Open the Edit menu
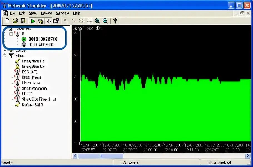The image size is (253, 167). (22, 13)
